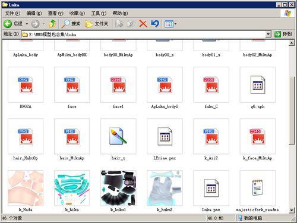Screen dimensions: 297x223
Task: Open the Views dropdown arrow
Action: [175, 24]
